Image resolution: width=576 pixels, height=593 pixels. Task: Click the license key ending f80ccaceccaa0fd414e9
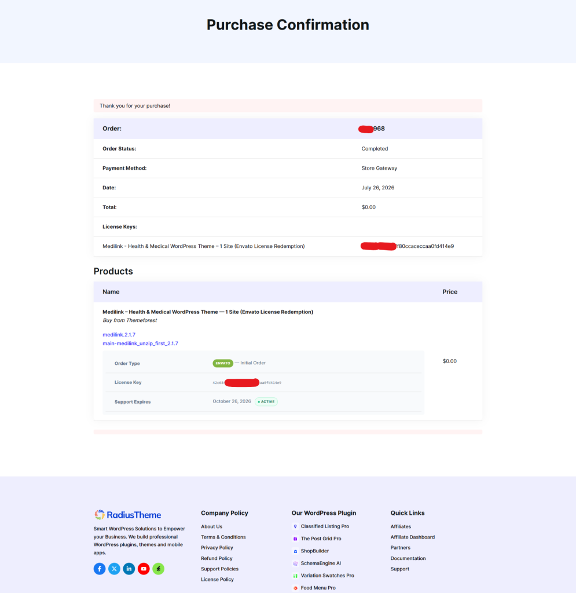408,246
